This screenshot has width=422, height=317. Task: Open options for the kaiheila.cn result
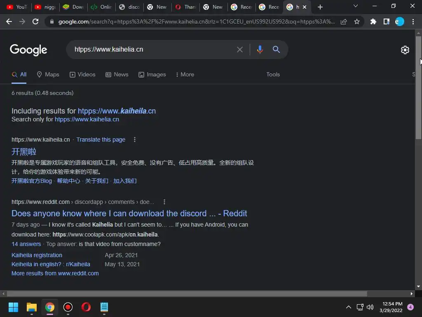click(x=135, y=140)
